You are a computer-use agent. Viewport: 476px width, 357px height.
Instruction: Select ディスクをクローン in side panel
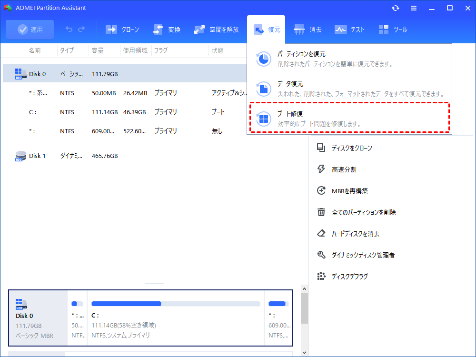point(351,148)
